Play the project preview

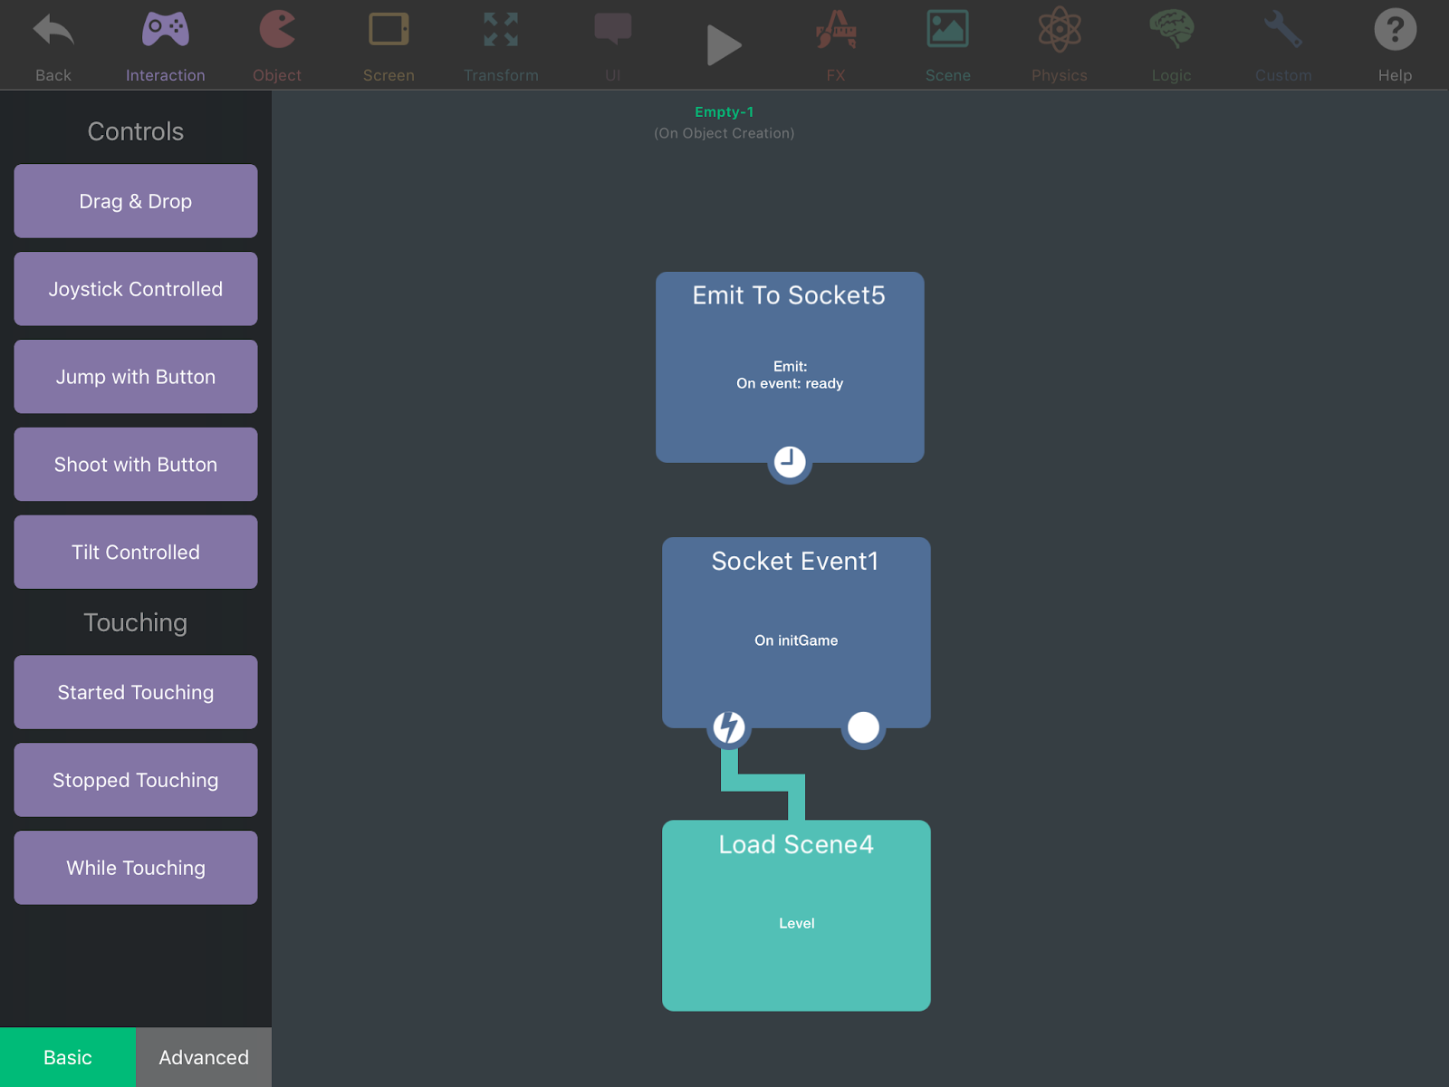click(724, 45)
